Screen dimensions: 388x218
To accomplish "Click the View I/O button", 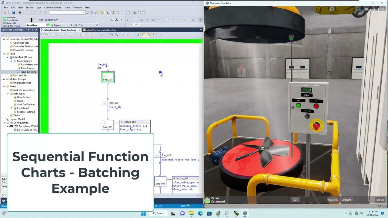I will coord(333,200).
